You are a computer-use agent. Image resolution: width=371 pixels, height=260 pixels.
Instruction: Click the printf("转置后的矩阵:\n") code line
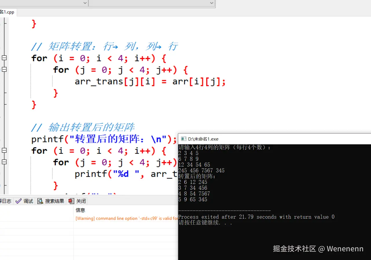point(104,139)
